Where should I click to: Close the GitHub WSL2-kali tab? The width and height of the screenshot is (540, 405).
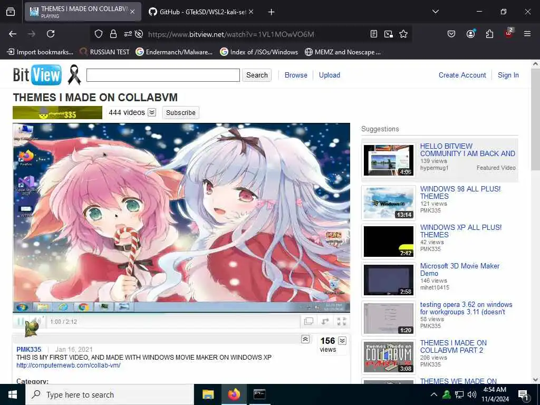[x=251, y=12]
